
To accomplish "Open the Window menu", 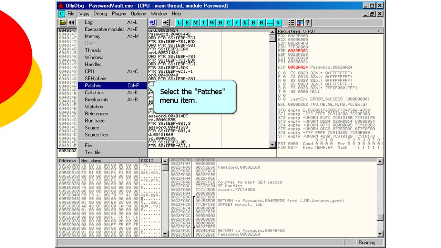I will [x=159, y=14].
